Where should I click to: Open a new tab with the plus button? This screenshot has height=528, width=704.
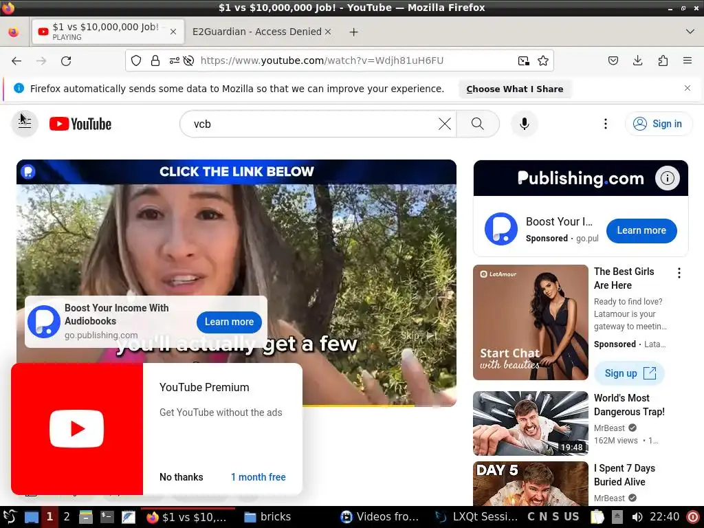pos(354,32)
